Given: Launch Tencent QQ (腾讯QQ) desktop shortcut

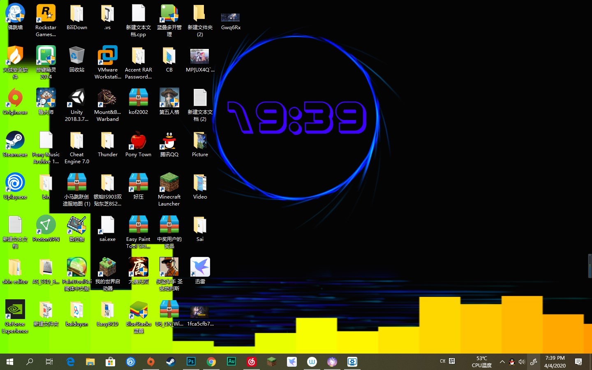Looking at the screenshot, I should coord(169,144).
